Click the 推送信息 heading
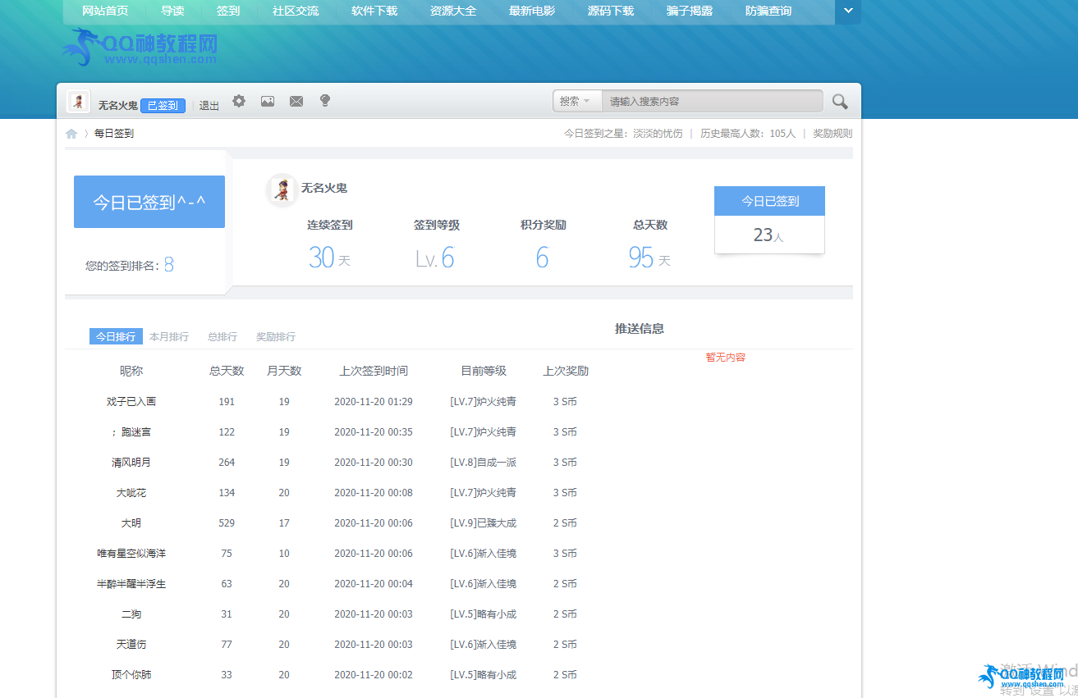The image size is (1078, 698). pos(640,329)
